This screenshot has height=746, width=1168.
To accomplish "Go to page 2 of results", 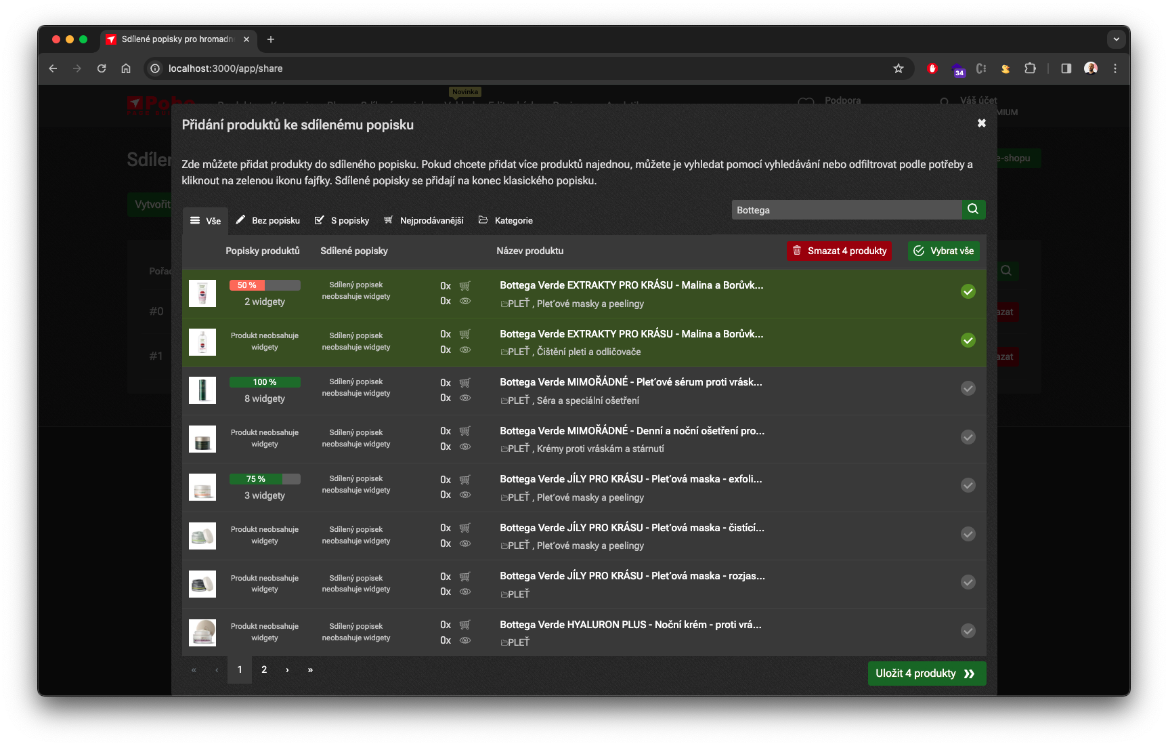I will tap(264, 669).
